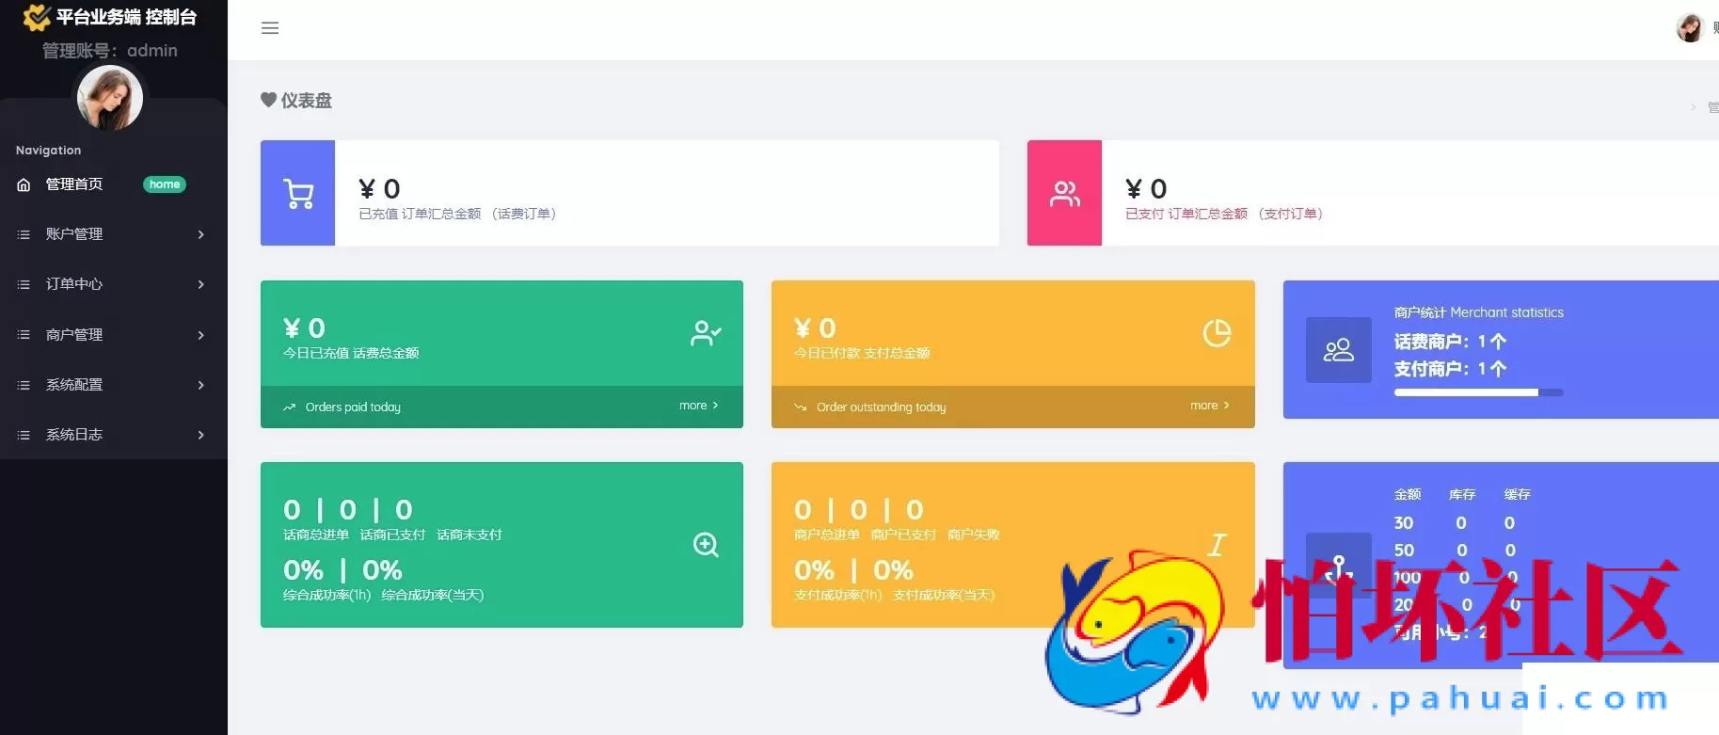This screenshot has height=735, width=1719.
Task: Expand the 账户管理 menu chevron
Action: coord(200,234)
